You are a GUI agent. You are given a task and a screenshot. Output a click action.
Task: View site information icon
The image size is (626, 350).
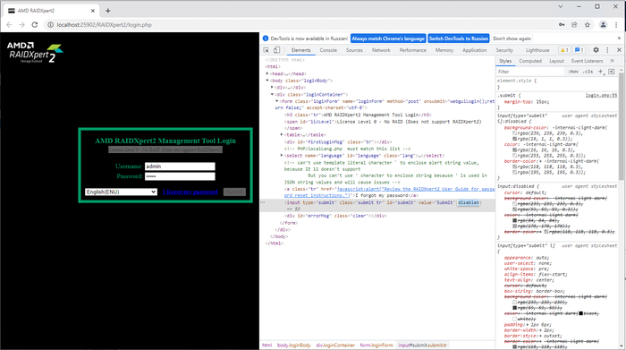pos(50,25)
